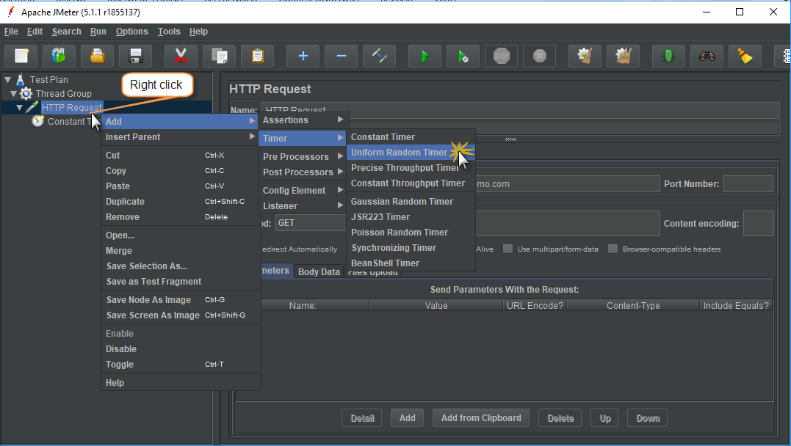Open the Templates toolbar icon

tap(59, 56)
